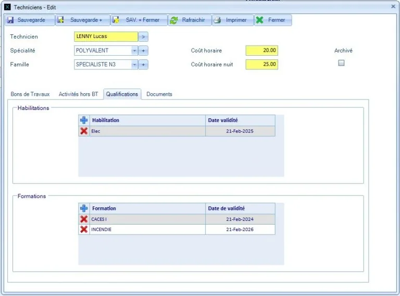Click the Formation column header

(147, 208)
